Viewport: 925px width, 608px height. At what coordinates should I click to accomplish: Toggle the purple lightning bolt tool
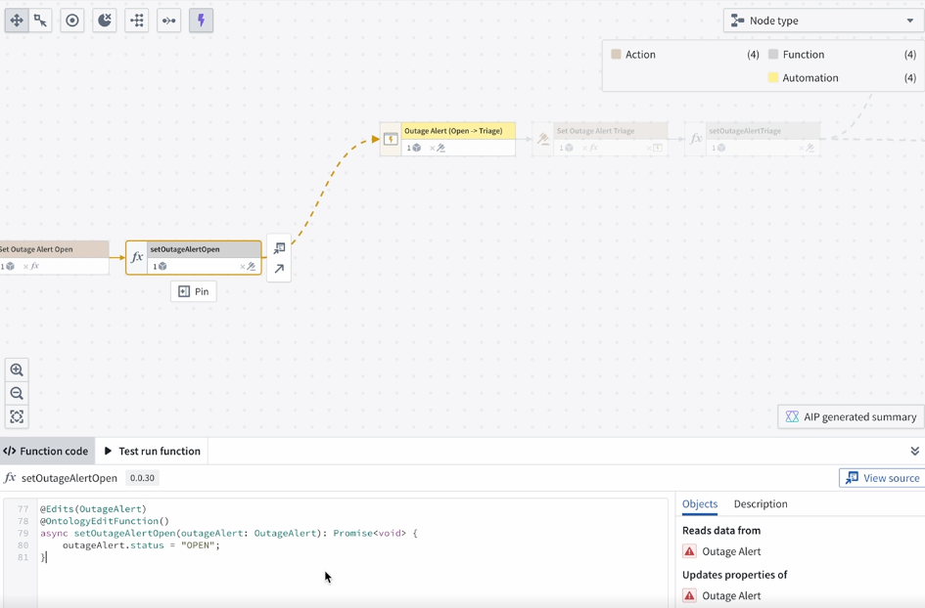tap(201, 20)
